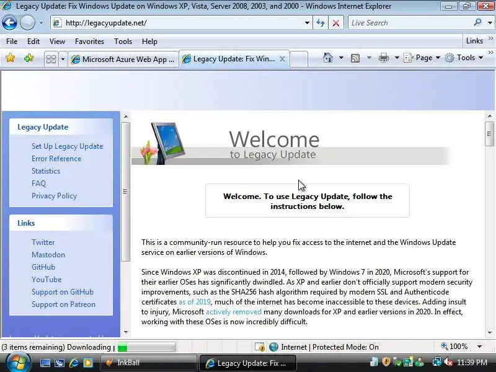The width and height of the screenshot is (496, 372).
Task: Open the Mastodon link
Action: point(48,255)
